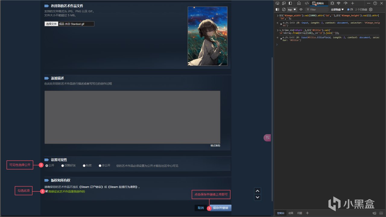Activate the inspect element picker in DevTools
Viewport: 386px width, 217px height.
pyautogui.click(x=277, y=3)
